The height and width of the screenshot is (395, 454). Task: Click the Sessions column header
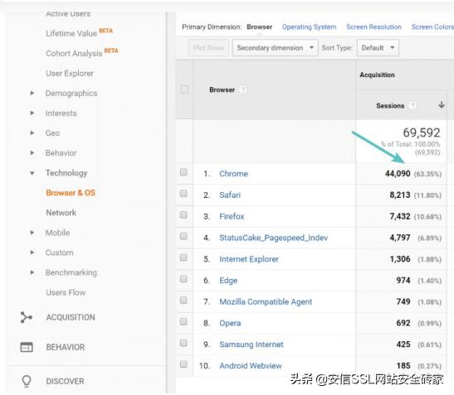coord(390,106)
